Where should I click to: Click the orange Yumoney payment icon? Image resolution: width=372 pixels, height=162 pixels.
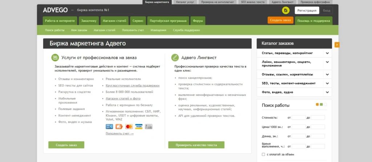point(119,127)
